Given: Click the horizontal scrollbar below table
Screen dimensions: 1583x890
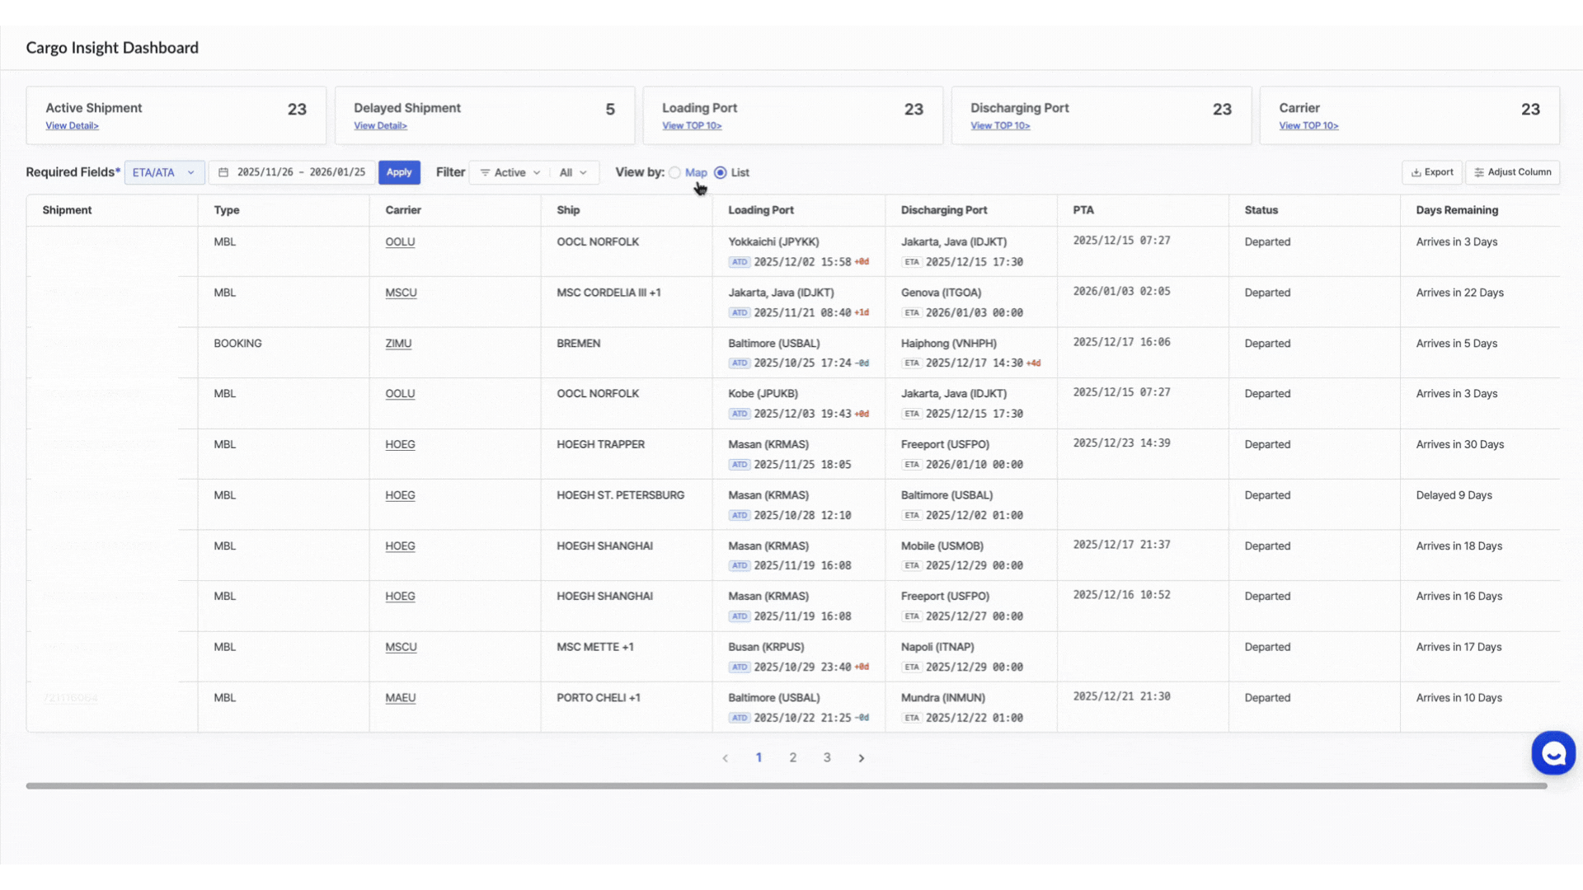Looking at the screenshot, I should 786,786.
